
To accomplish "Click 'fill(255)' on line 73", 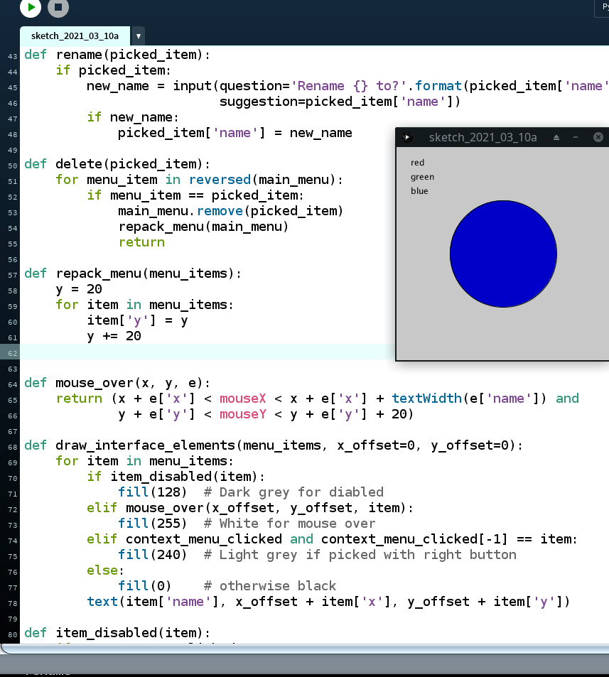I will click(x=152, y=524).
